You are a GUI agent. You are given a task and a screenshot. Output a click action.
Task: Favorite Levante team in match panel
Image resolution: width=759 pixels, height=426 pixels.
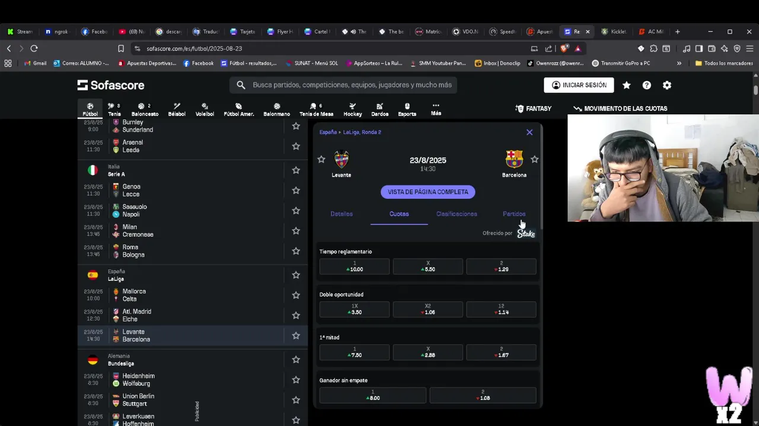(x=321, y=159)
